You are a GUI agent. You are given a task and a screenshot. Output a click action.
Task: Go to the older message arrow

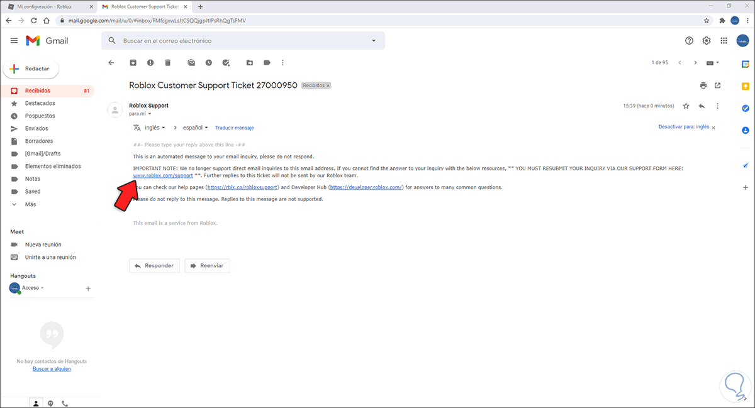click(x=695, y=63)
